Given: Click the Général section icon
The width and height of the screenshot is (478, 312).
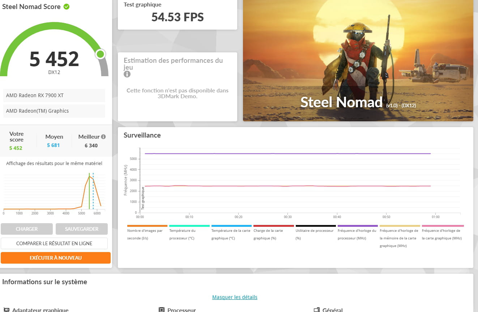Looking at the screenshot, I should point(316,310).
